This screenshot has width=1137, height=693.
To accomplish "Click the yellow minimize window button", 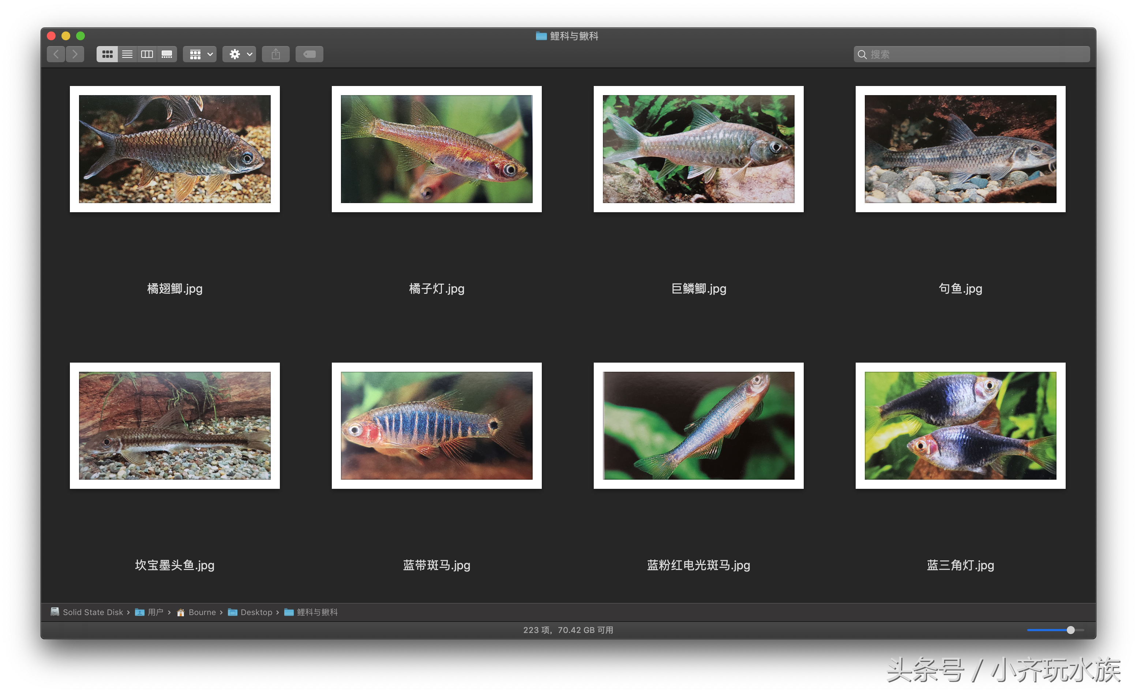I will coord(66,35).
